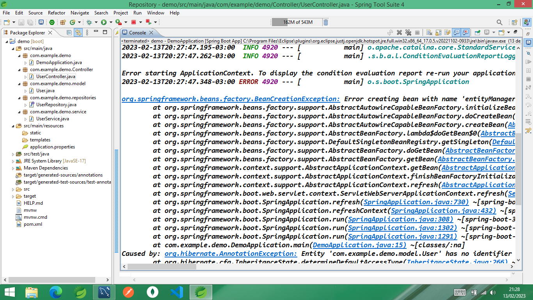Image resolution: width=533 pixels, height=300 pixels.
Task: Click the Coverage run icon
Action: click(119, 22)
